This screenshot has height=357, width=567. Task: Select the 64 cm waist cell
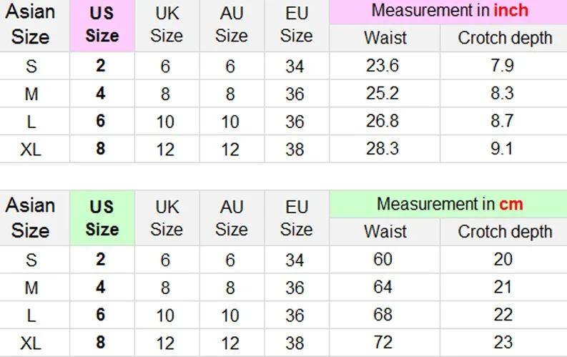383,287
